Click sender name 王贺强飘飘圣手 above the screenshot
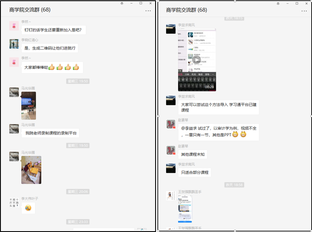Image resolution: width=312 pixels, height=232 pixels. [x=189, y=192]
